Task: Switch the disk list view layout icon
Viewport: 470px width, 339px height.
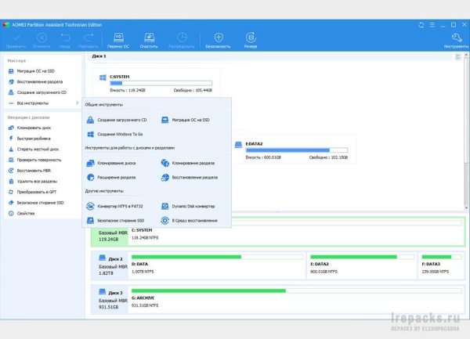Action: coord(458,56)
